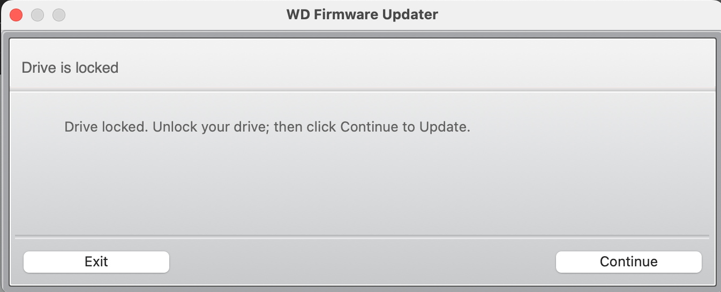Click the grayed-out minimize window button

click(x=37, y=15)
